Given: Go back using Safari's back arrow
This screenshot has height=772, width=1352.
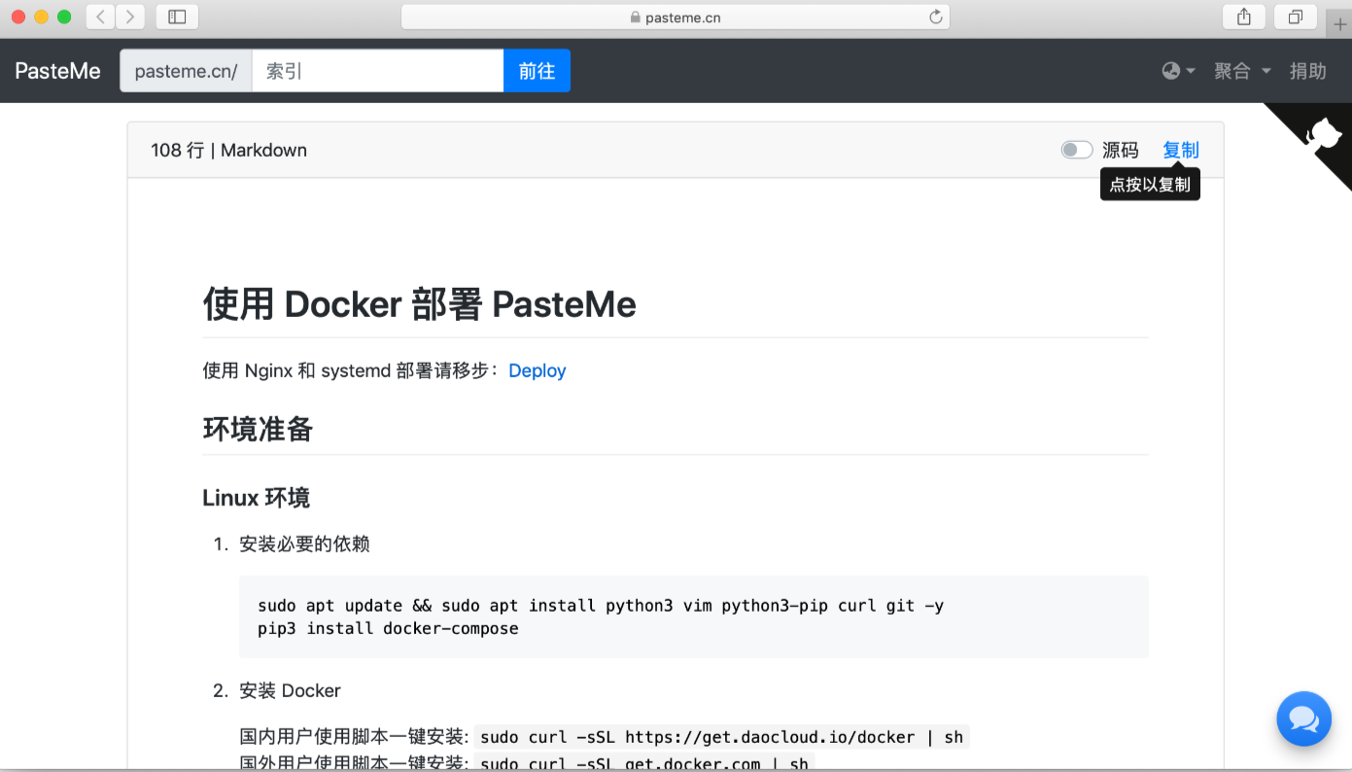Looking at the screenshot, I should [100, 17].
